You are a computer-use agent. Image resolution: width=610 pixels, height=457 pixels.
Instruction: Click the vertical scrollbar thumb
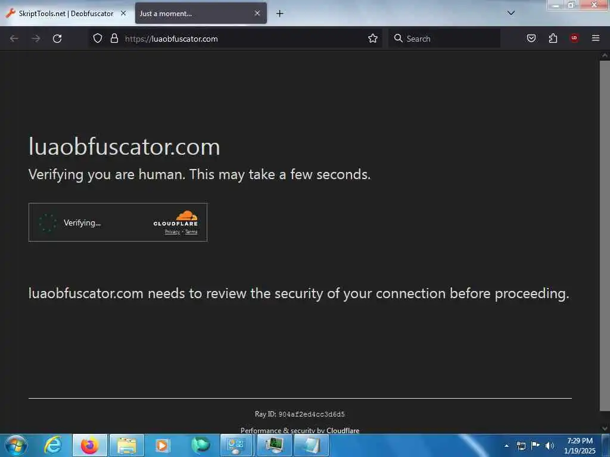tap(605, 236)
